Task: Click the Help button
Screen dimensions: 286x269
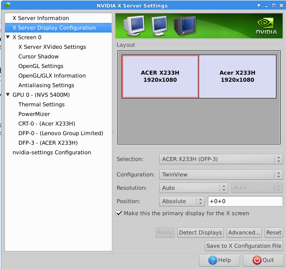Action: click(x=220, y=260)
